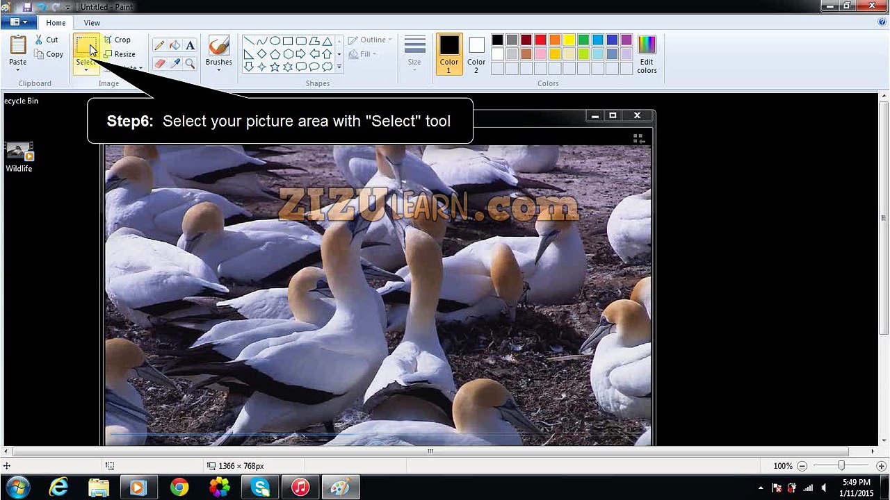Click the zoom out minus button
The height and width of the screenshot is (500, 890).
802,466
